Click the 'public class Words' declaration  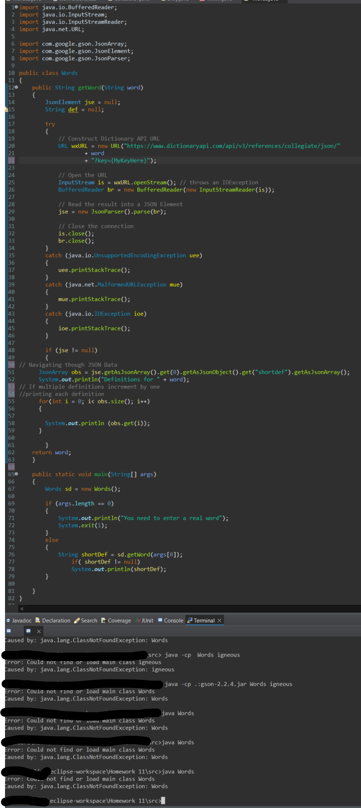[x=48, y=73]
